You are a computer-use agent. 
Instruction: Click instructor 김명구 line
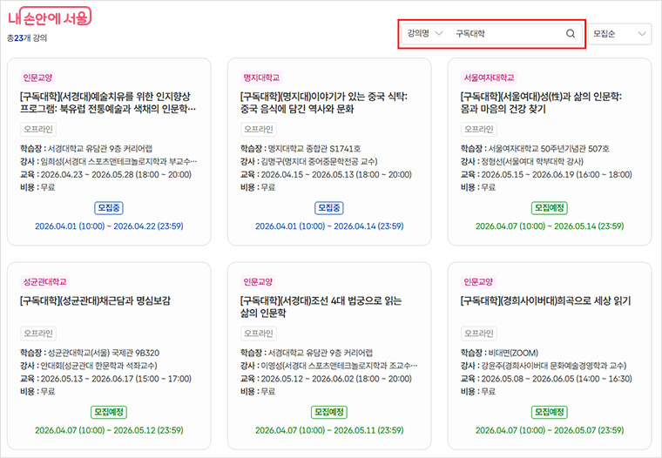pos(309,161)
